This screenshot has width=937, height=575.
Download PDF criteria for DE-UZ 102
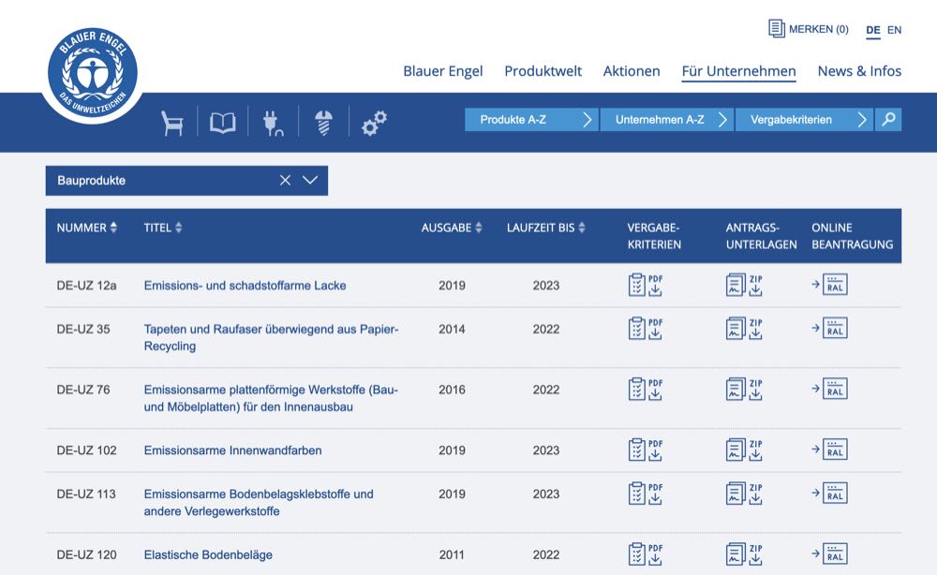(x=646, y=450)
